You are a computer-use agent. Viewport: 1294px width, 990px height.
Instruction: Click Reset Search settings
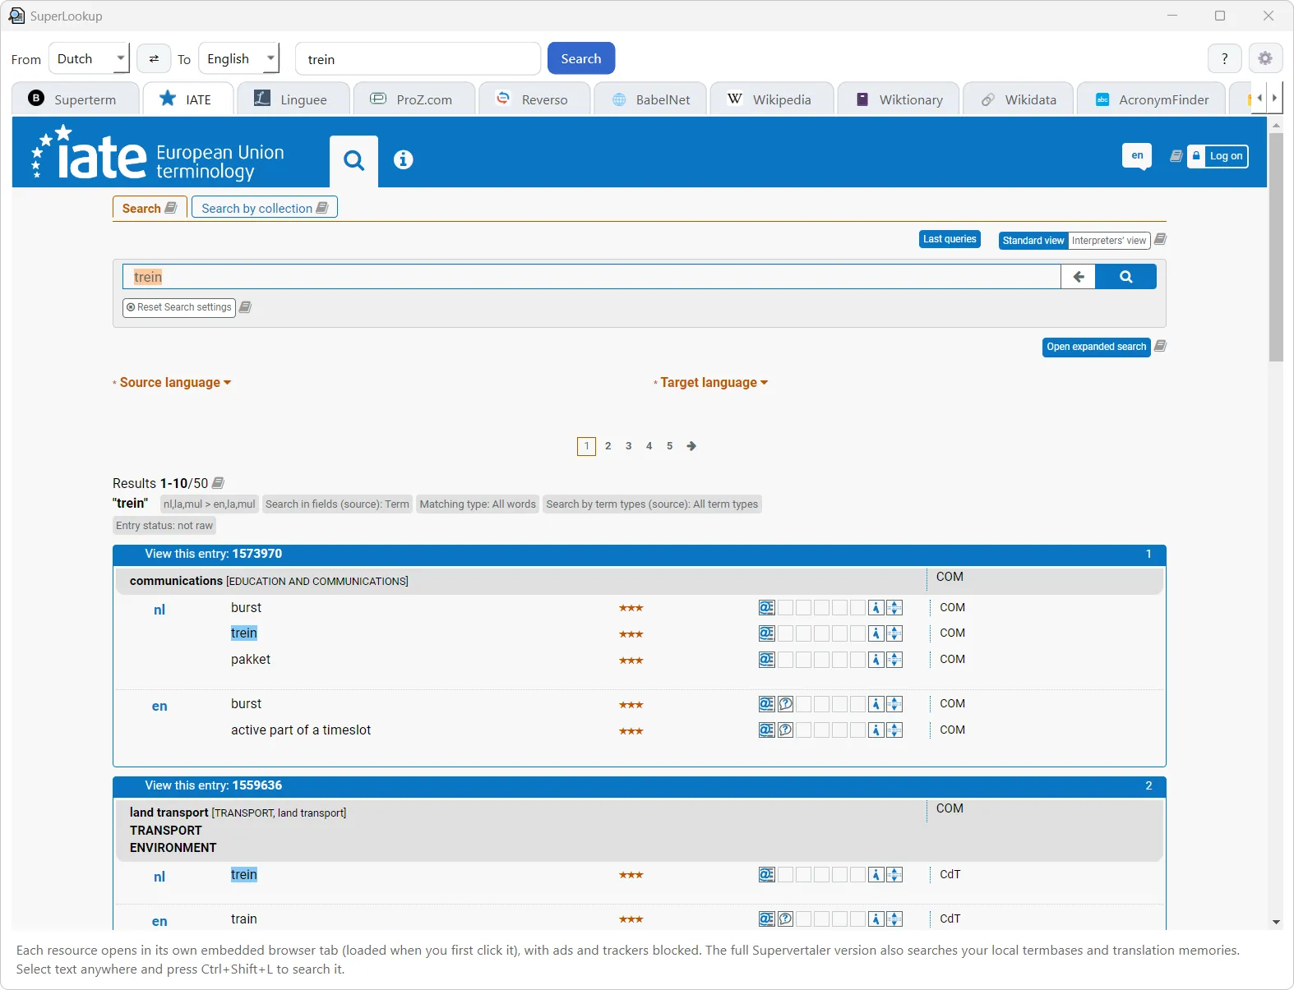[x=179, y=307]
